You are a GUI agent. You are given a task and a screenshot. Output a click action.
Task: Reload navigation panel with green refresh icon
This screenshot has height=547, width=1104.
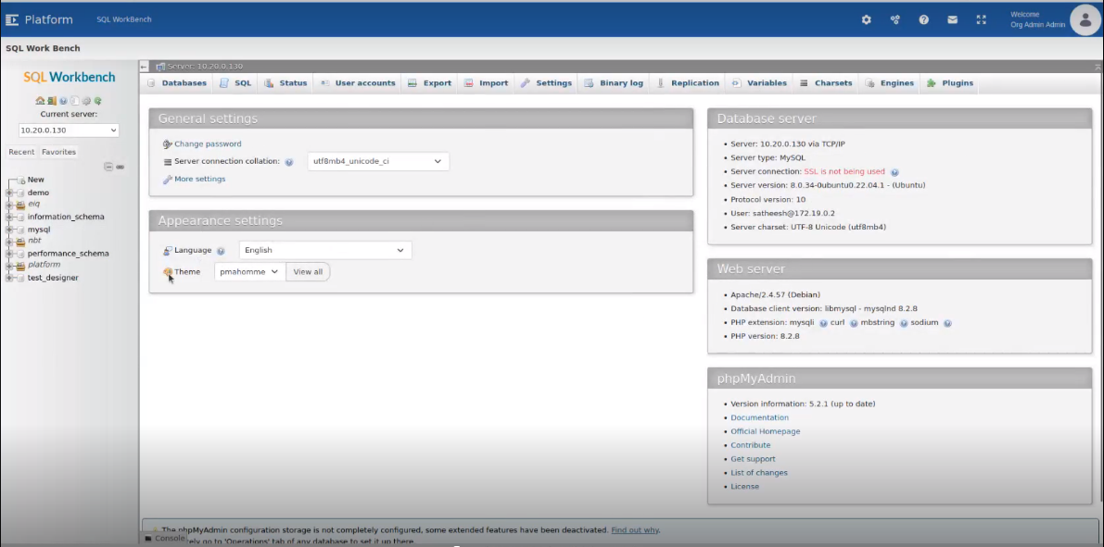coord(98,101)
